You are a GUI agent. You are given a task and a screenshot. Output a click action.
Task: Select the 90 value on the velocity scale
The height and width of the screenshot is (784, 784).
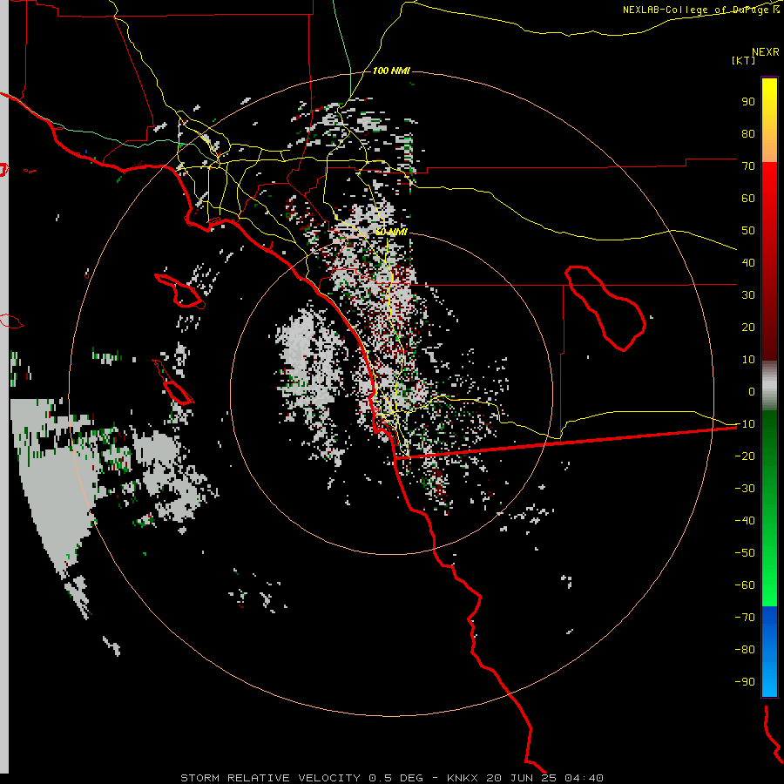pos(748,102)
